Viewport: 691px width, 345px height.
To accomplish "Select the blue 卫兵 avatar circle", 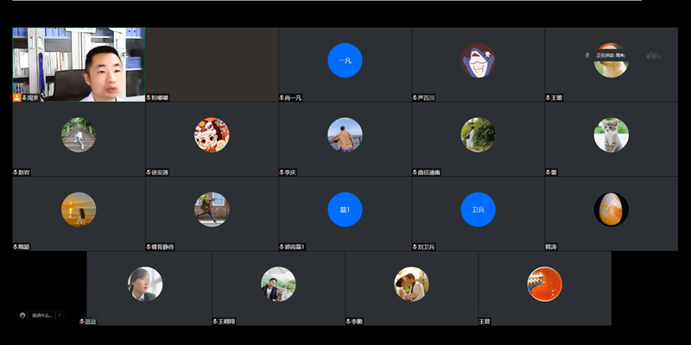I will 478,210.
